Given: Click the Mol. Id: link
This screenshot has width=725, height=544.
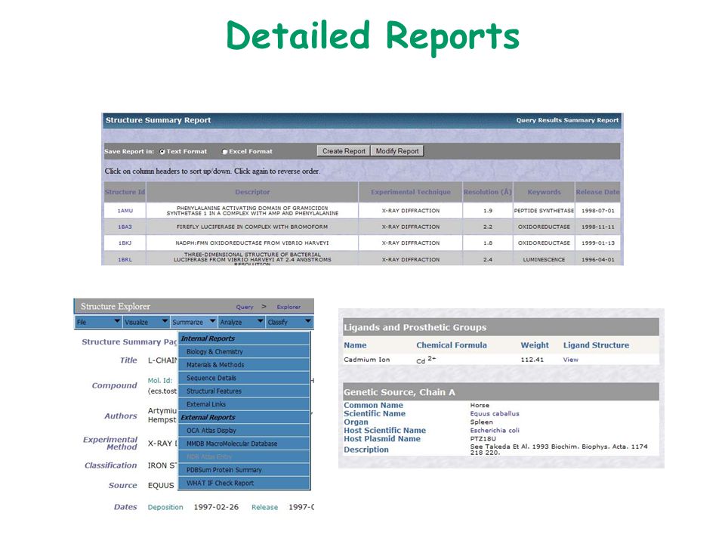Looking at the screenshot, I should pyautogui.click(x=160, y=381).
